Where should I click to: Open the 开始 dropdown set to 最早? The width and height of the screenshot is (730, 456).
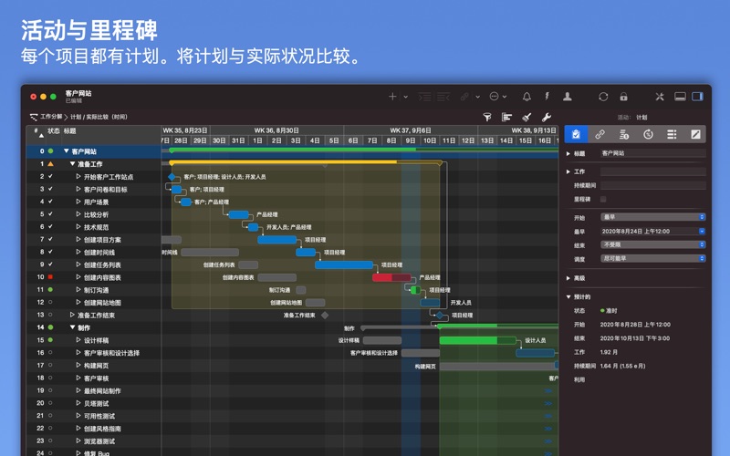pyautogui.click(x=652, y=217)
